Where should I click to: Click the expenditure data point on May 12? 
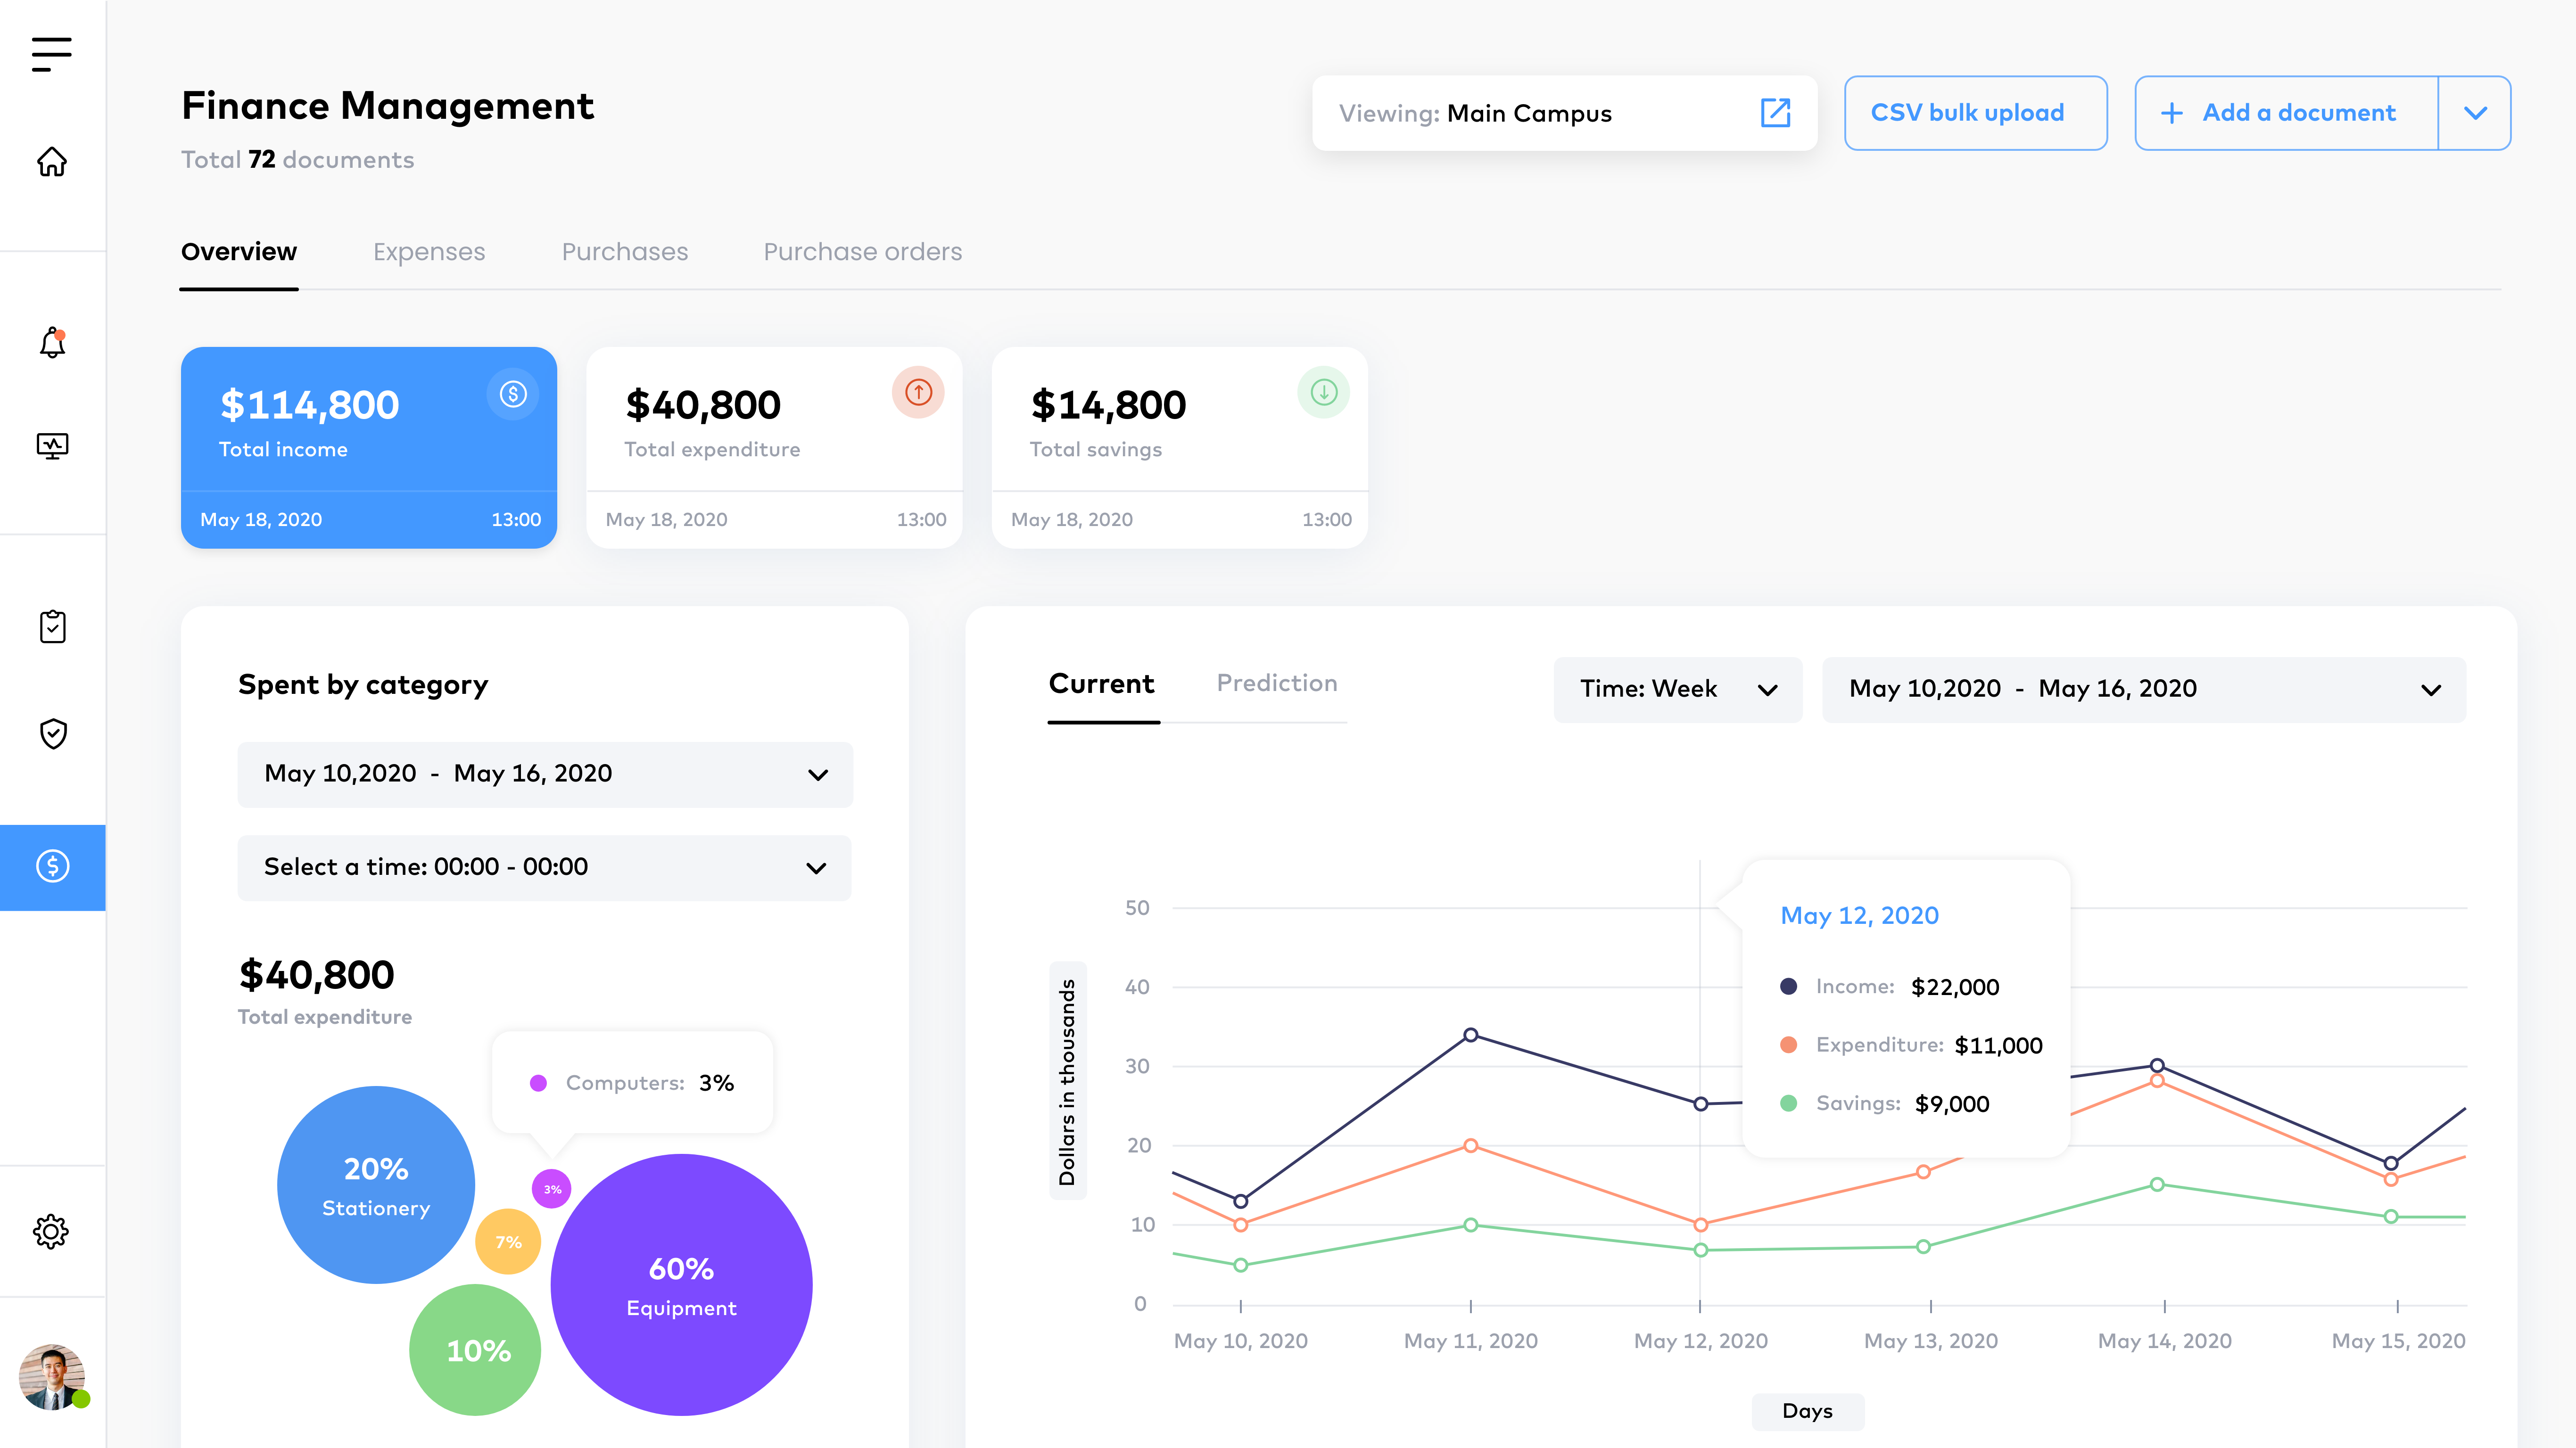1700,1224
